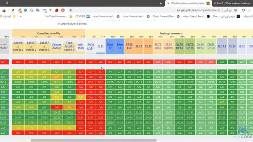Click the color picker eyedropper extension

pyautogui.click(x=20, y=11)
